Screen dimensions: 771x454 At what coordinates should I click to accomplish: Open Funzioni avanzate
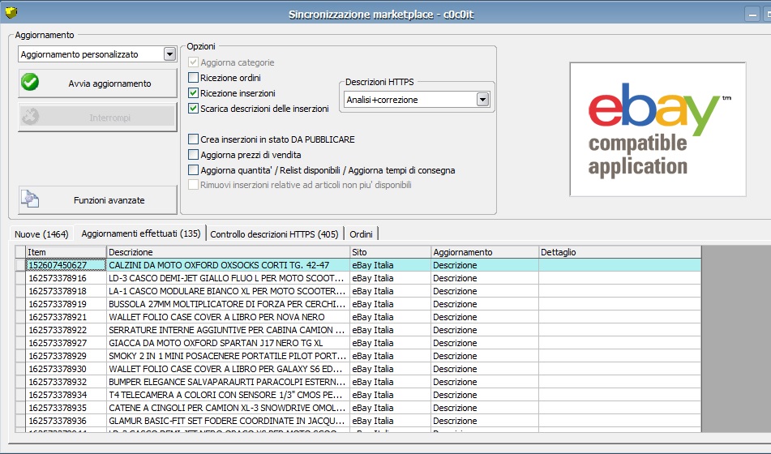[97, 200]
